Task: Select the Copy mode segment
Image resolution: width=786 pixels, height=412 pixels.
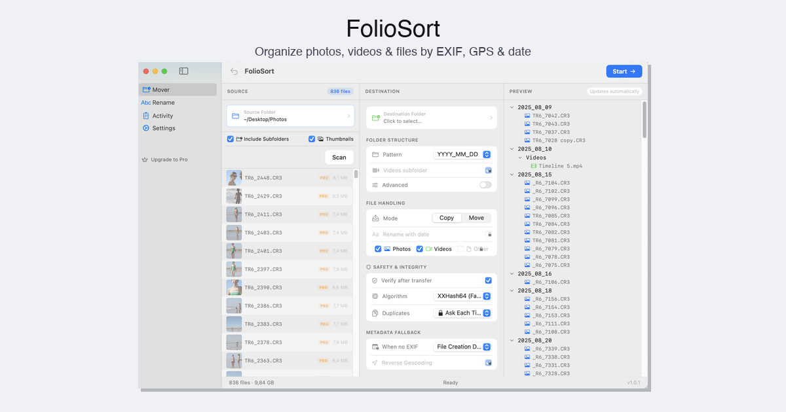Action: [447, 218]
